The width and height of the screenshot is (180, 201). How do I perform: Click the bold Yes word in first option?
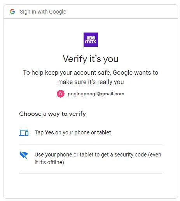49,132
